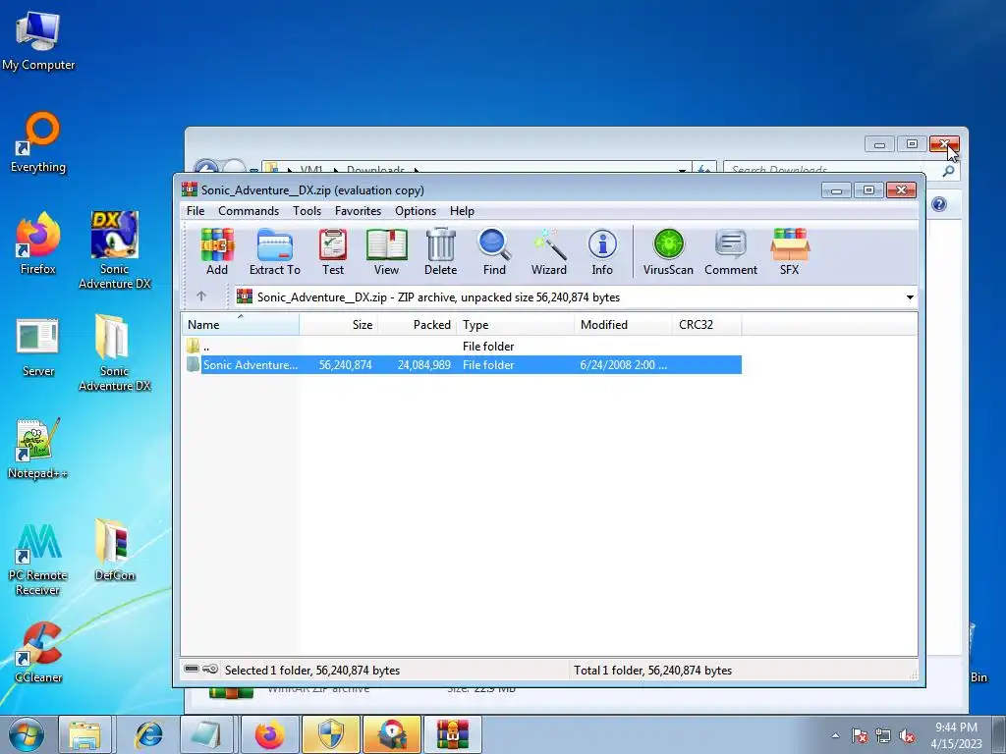The height and width of the screenshot is (754, 1006).
Task: Open the Help menu
Action: tap(462, 211)
